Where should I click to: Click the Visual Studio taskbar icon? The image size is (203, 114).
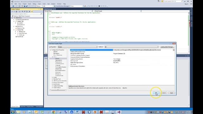[x=119, y=112]
